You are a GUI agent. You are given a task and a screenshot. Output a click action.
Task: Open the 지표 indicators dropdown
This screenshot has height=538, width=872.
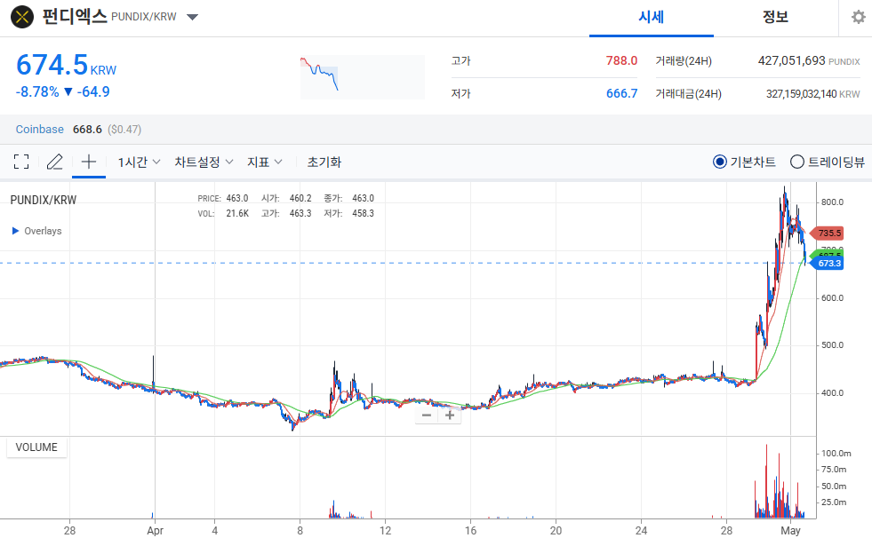click(x=265, y=162)
